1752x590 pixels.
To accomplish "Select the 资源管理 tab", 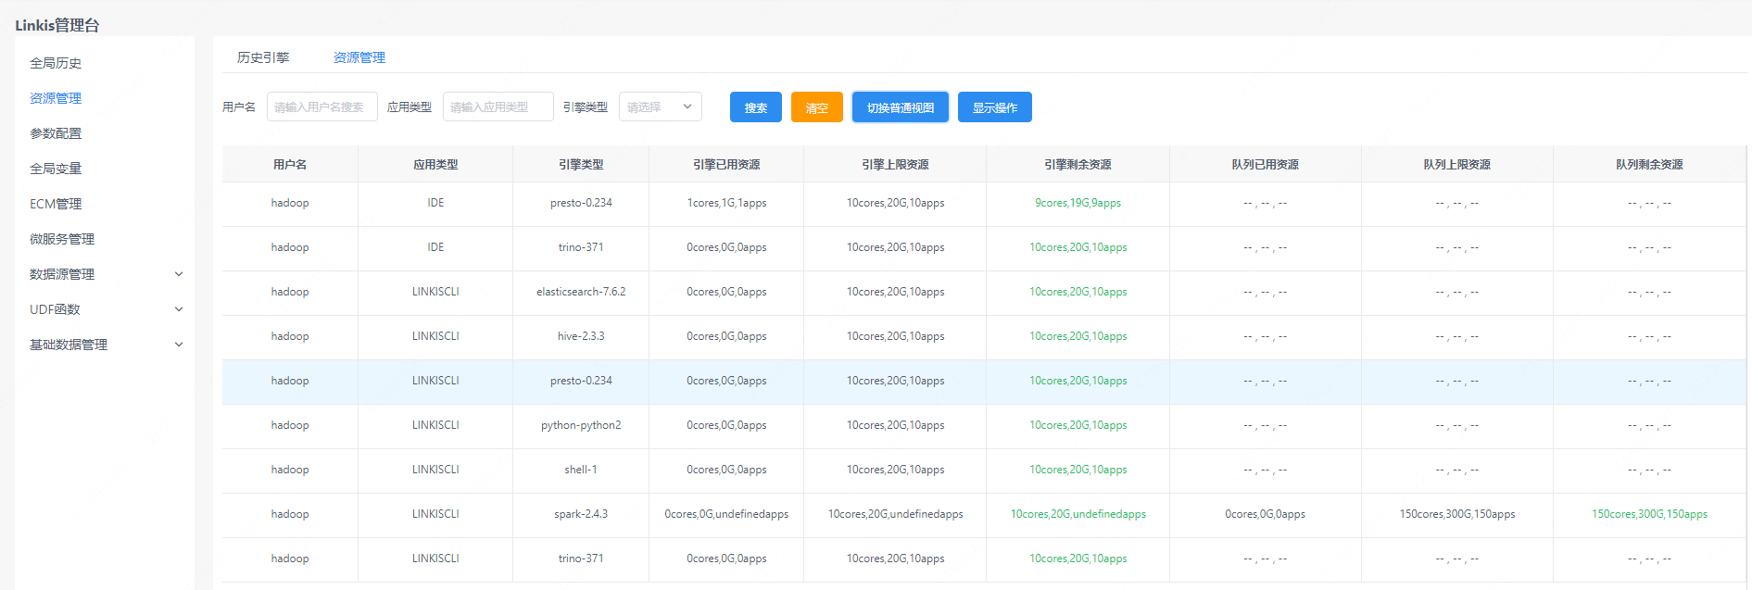I will [359, 57].
